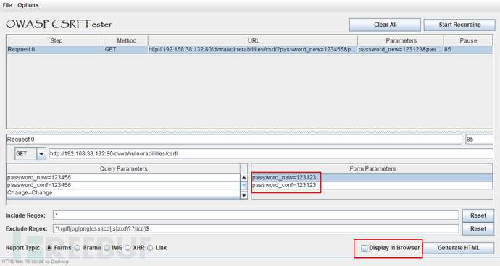The image size is (500, 266).
Task: Click the Parameters column header
Action: click(401, 40)
